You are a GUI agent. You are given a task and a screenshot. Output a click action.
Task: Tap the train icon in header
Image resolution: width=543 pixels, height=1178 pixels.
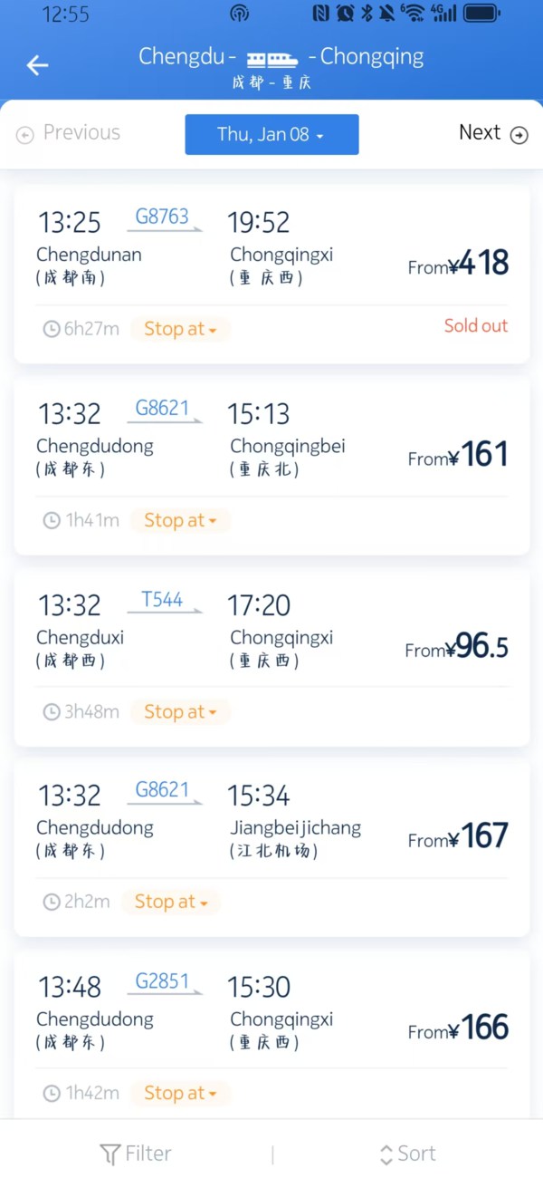click(272, 59)
